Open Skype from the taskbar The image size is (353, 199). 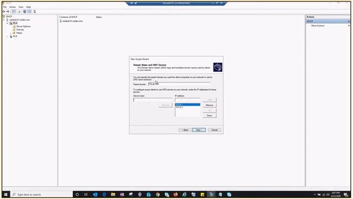[229, 195]
